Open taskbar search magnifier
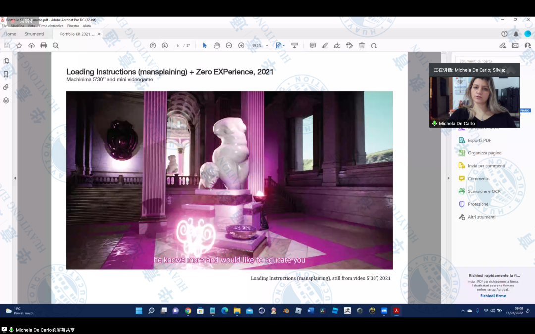The width and height of the screenshot is (535, 334). click(151, 310)
